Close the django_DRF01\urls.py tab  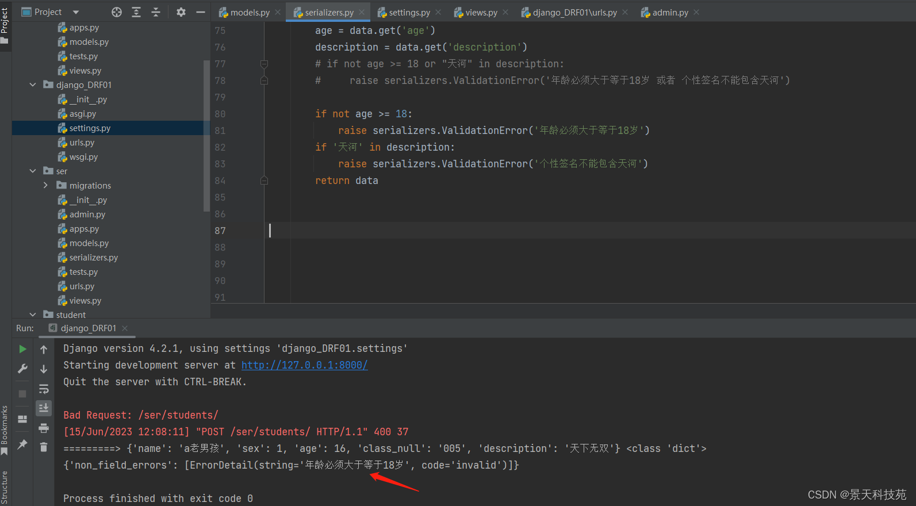coord(625,12)
